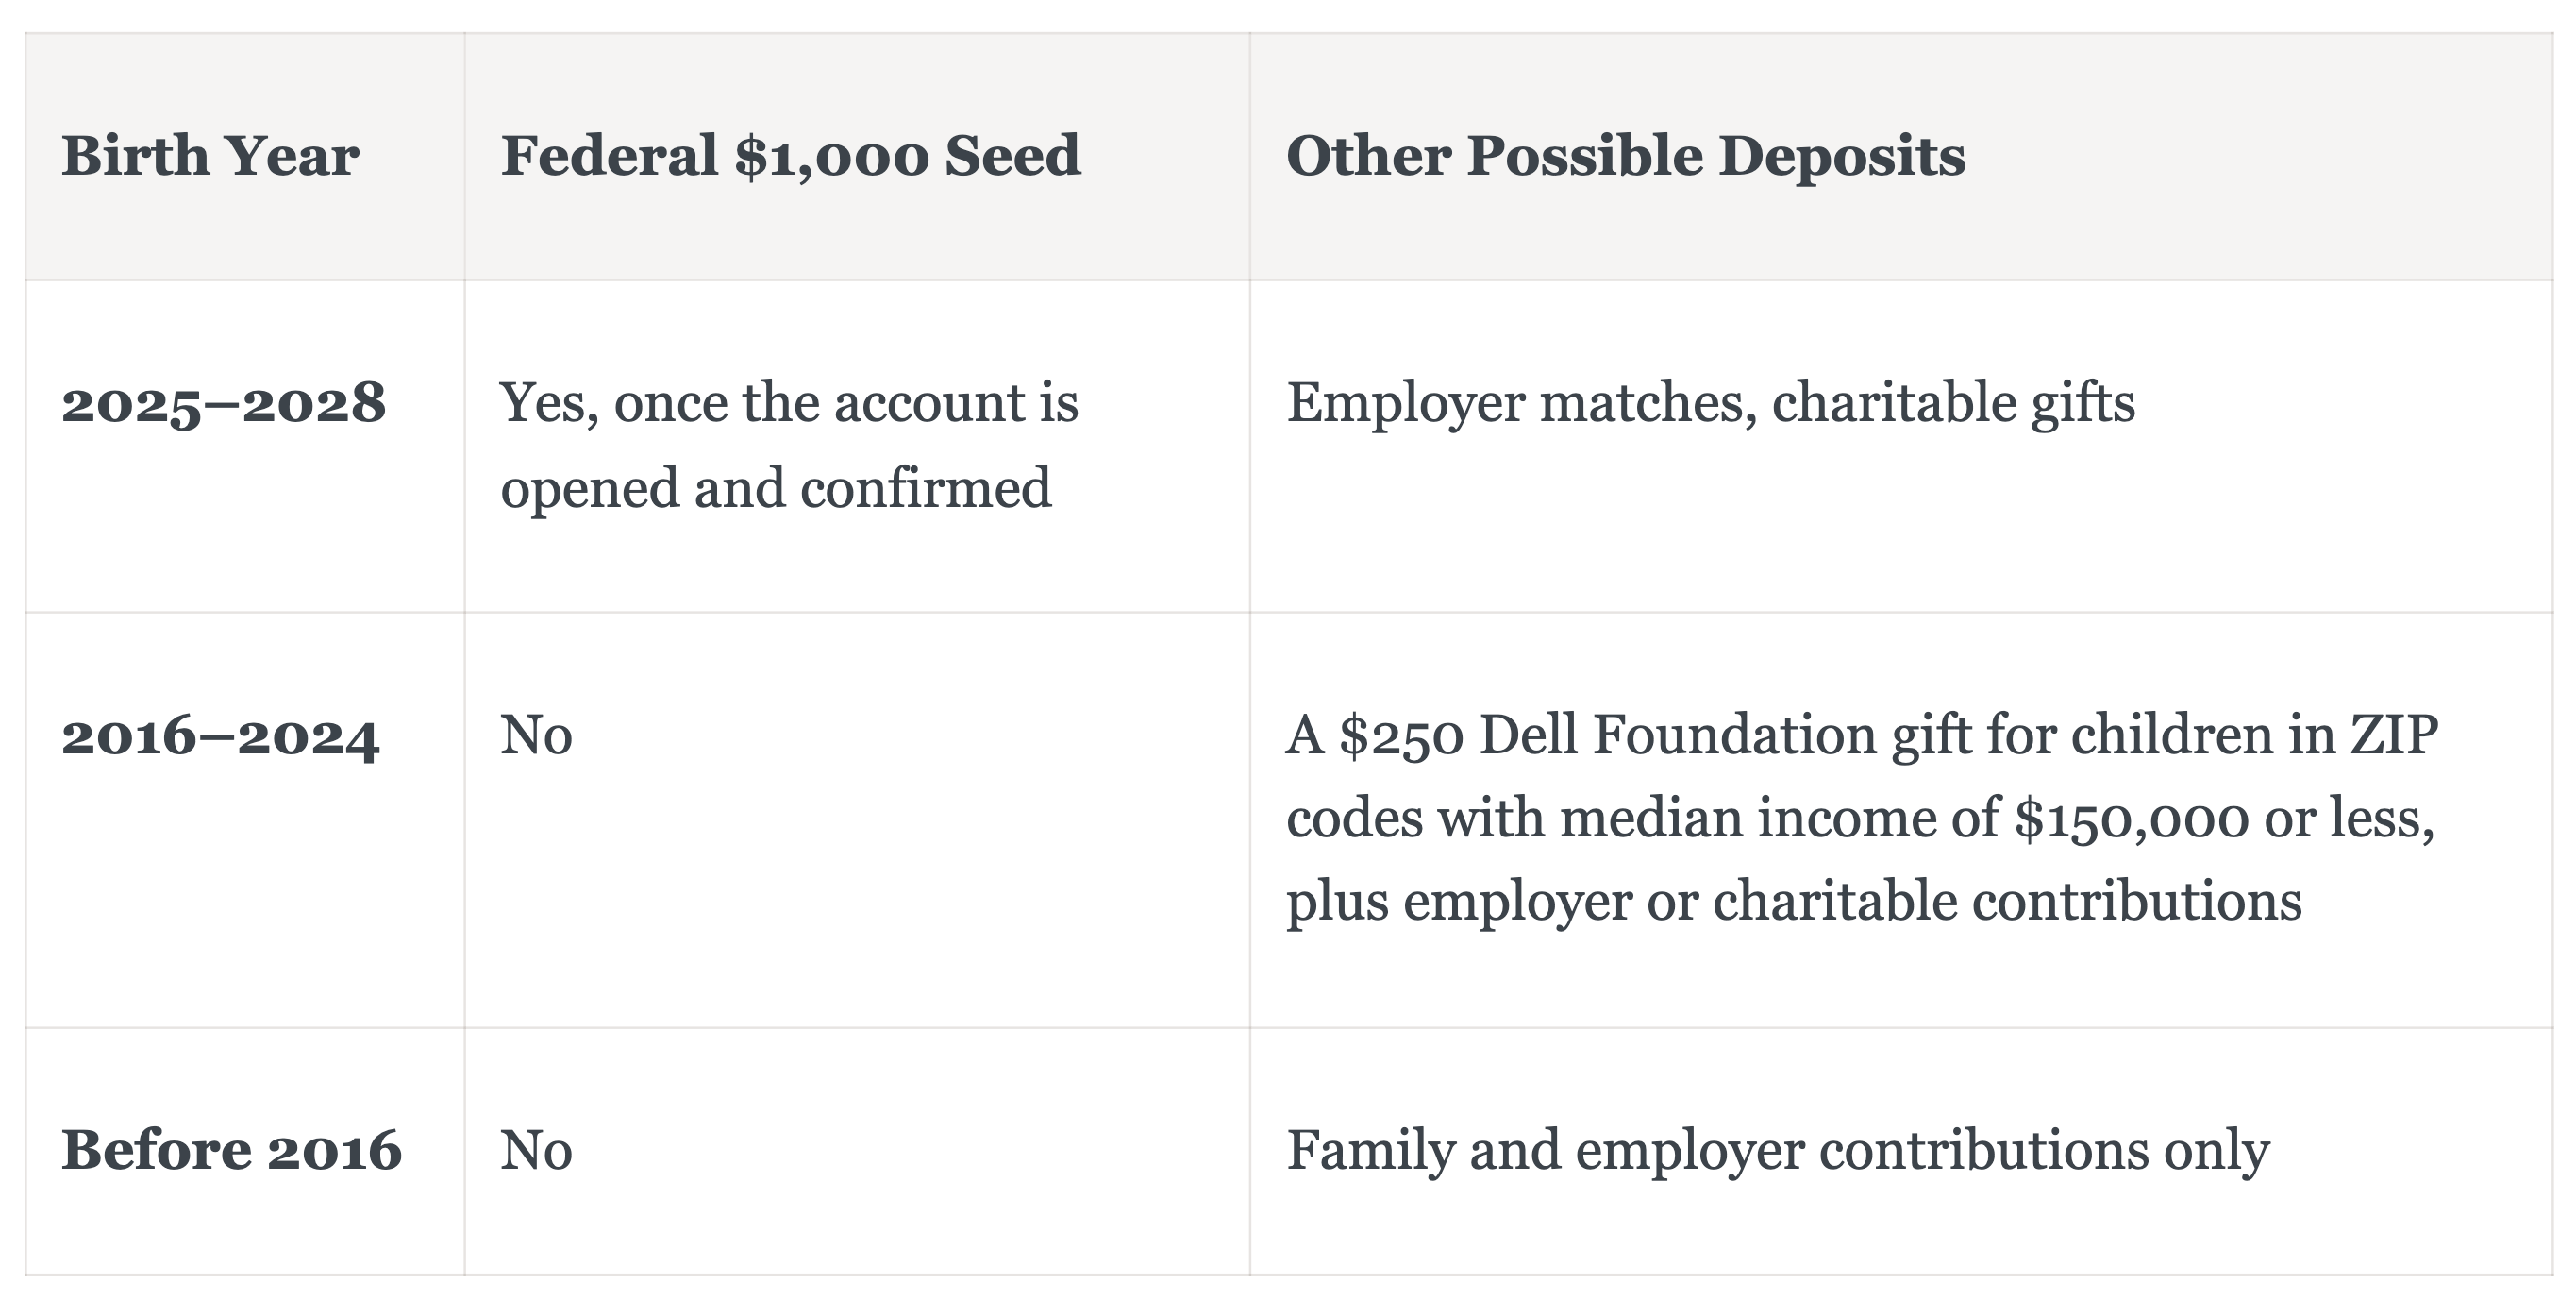Click the Federal $1,000 Seed header
The image size is (2576, 1301).
790,156
